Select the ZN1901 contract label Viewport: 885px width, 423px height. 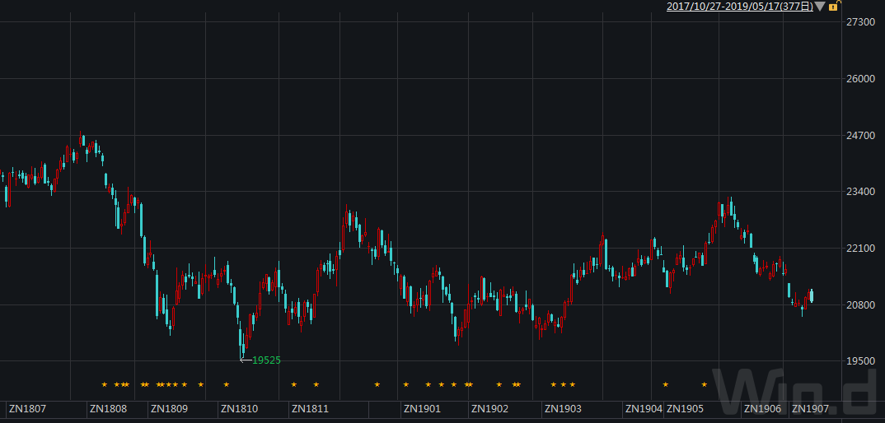pyautogui.click(x=422, y=408)
